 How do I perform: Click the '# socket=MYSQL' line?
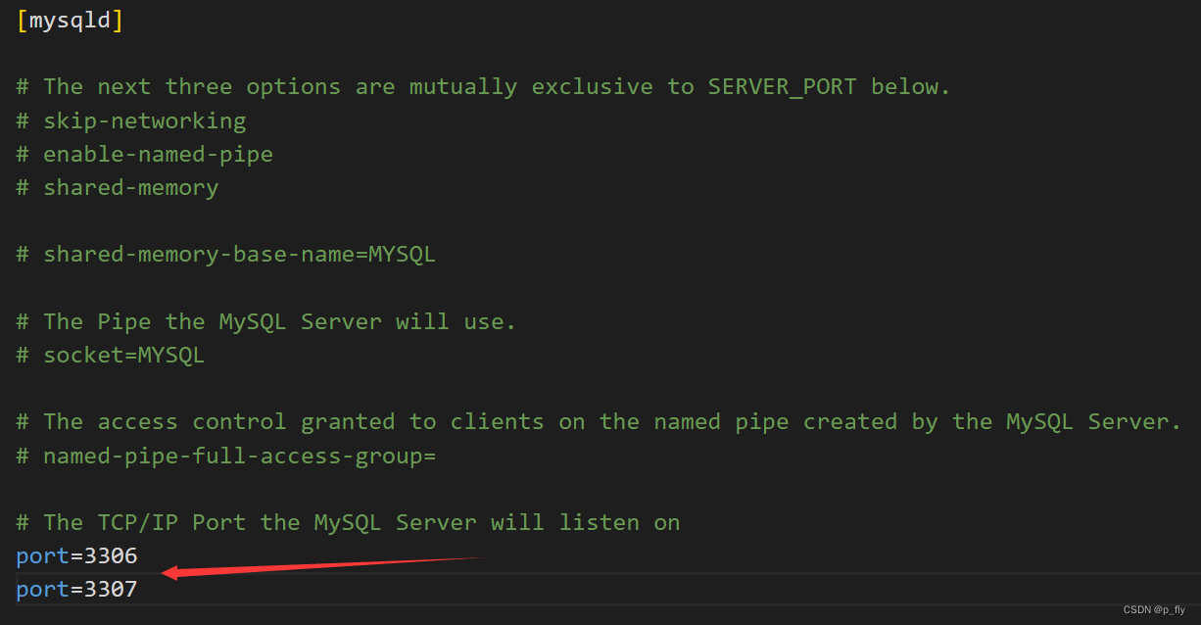coord(110,355)
